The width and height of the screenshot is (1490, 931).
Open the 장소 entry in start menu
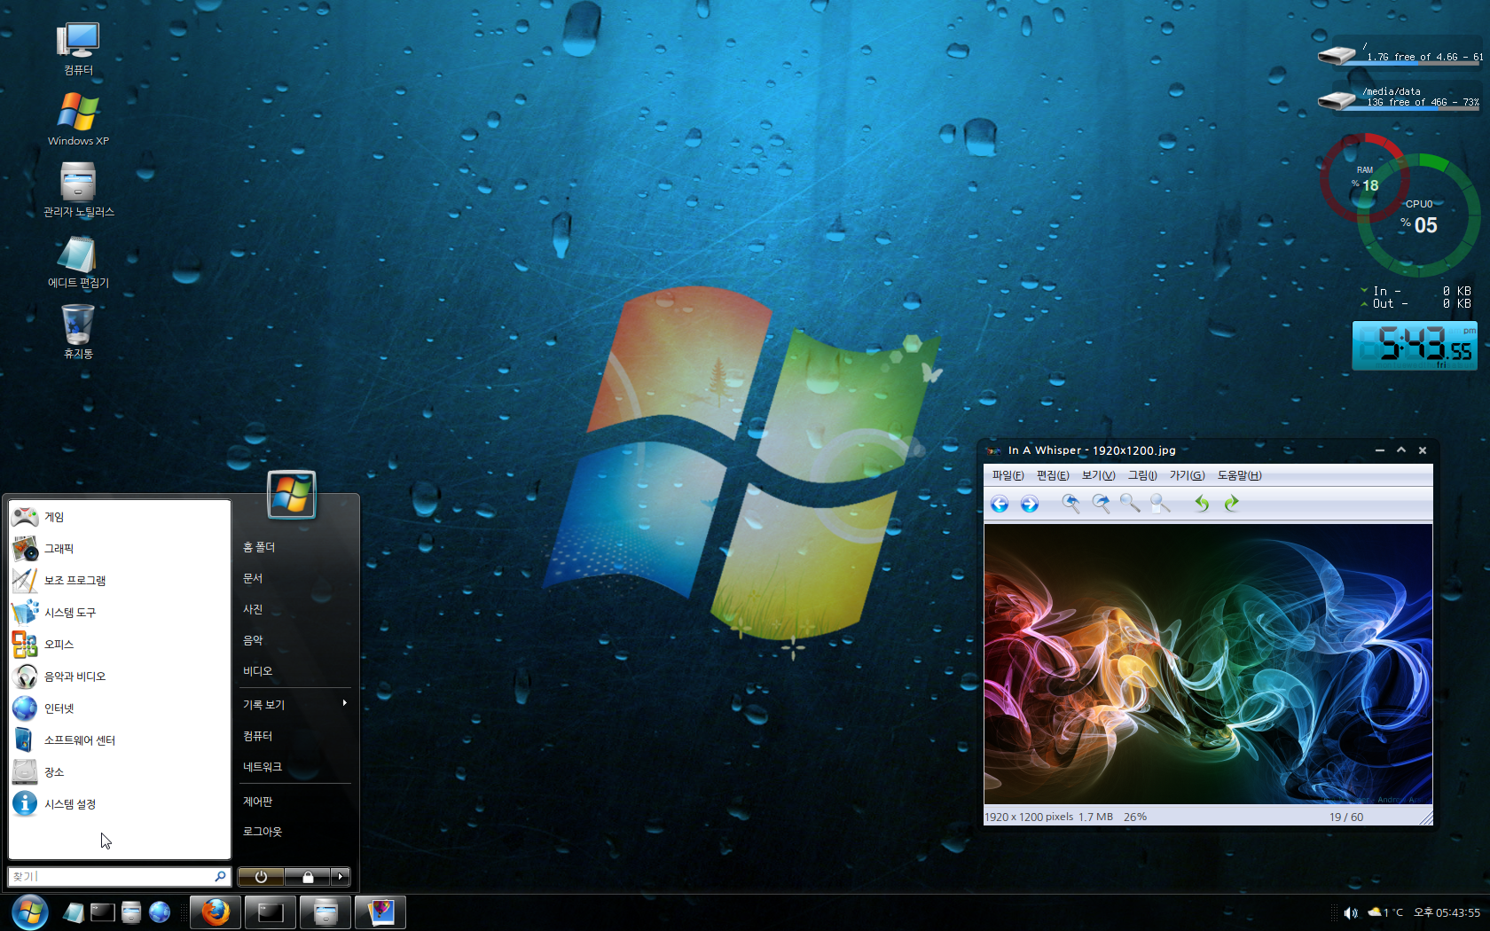[x=120, y=772]
